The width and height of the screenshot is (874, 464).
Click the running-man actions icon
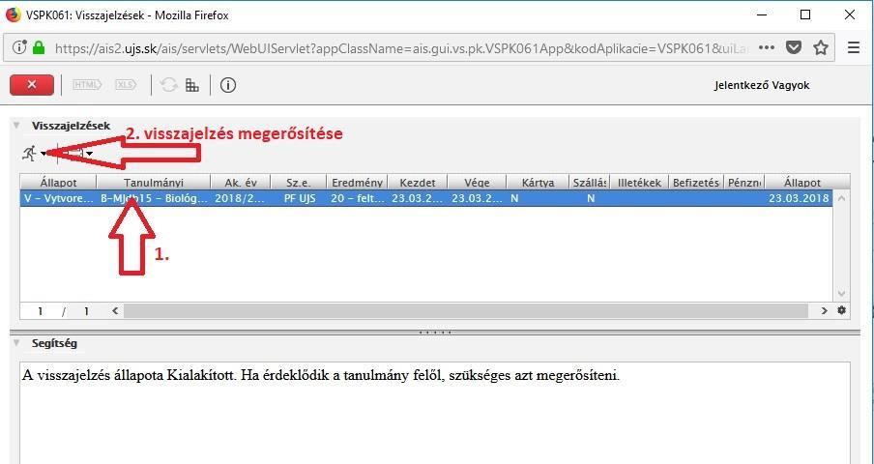29,153
